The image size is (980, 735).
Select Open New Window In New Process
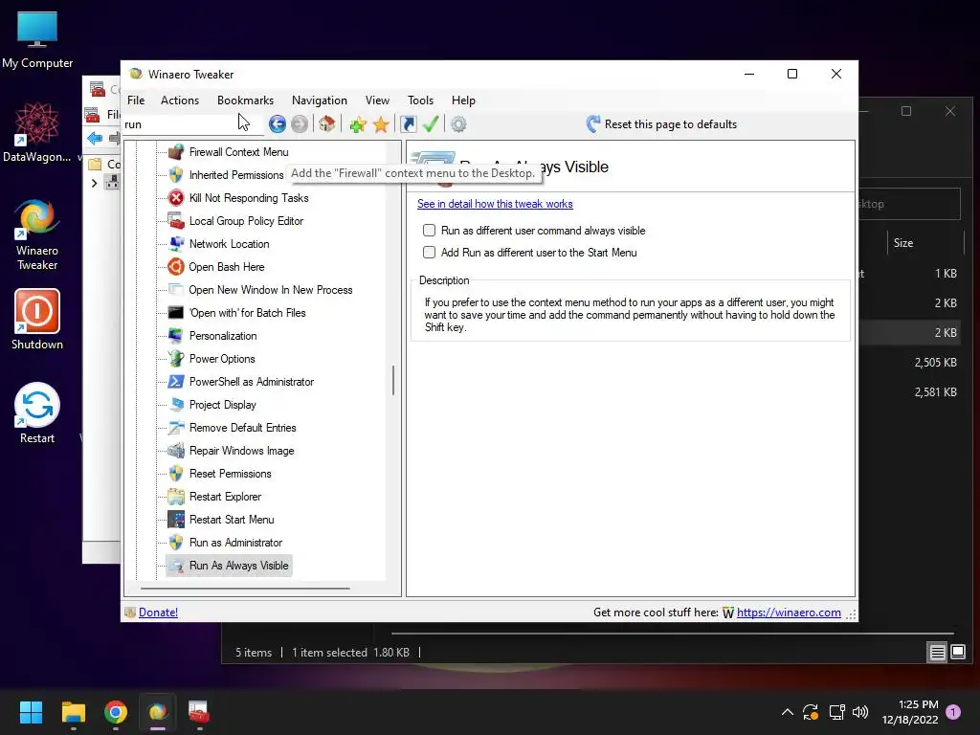tap(271, 290)
